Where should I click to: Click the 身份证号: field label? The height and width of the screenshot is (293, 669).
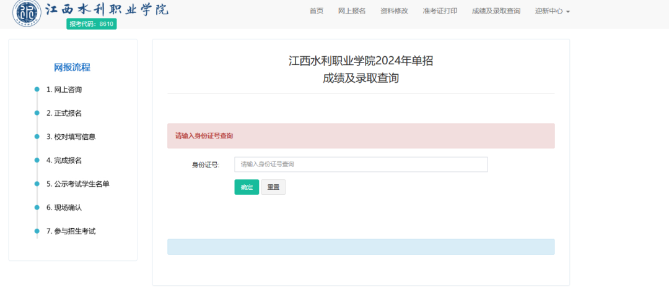pos(206,165)
